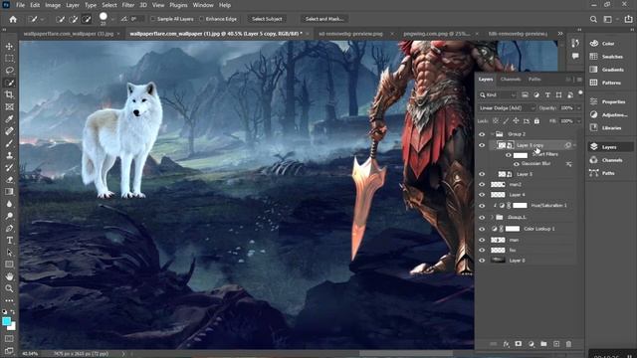Select the Gradient tool
The height and width of the screenshot is (358, 637).
[x=9, y=192]
